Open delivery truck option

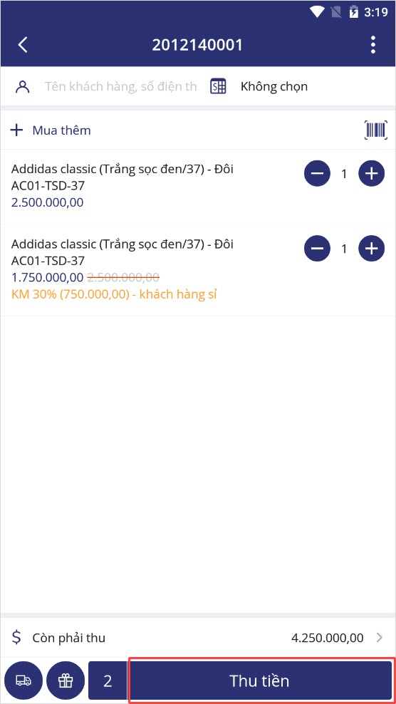[x=24, y=680]
